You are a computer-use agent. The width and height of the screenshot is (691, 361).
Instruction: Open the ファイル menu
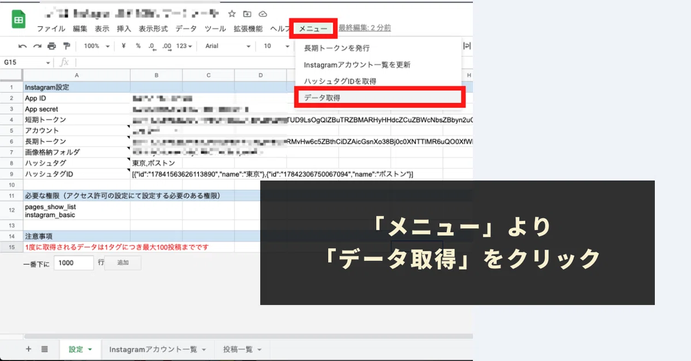coord(51,28)
